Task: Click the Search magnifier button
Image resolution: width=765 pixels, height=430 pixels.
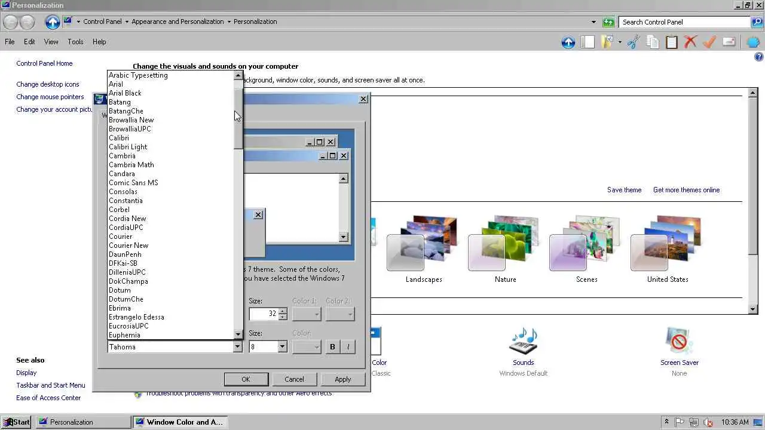Action: (757, 22)
